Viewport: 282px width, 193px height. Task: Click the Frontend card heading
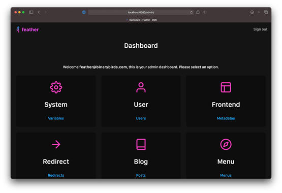point(226,105)
